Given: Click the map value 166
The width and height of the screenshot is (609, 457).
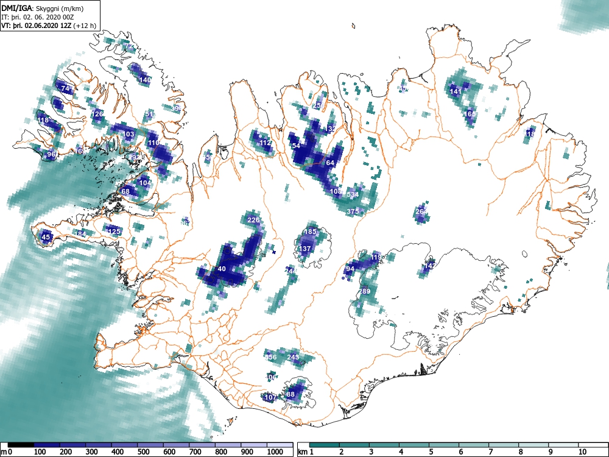Looking at the screenshot, I should pos(470,115).
